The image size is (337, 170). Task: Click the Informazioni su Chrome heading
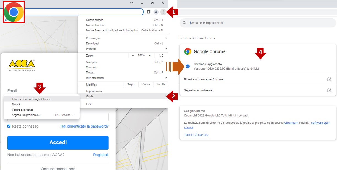[x=197, y=38]
